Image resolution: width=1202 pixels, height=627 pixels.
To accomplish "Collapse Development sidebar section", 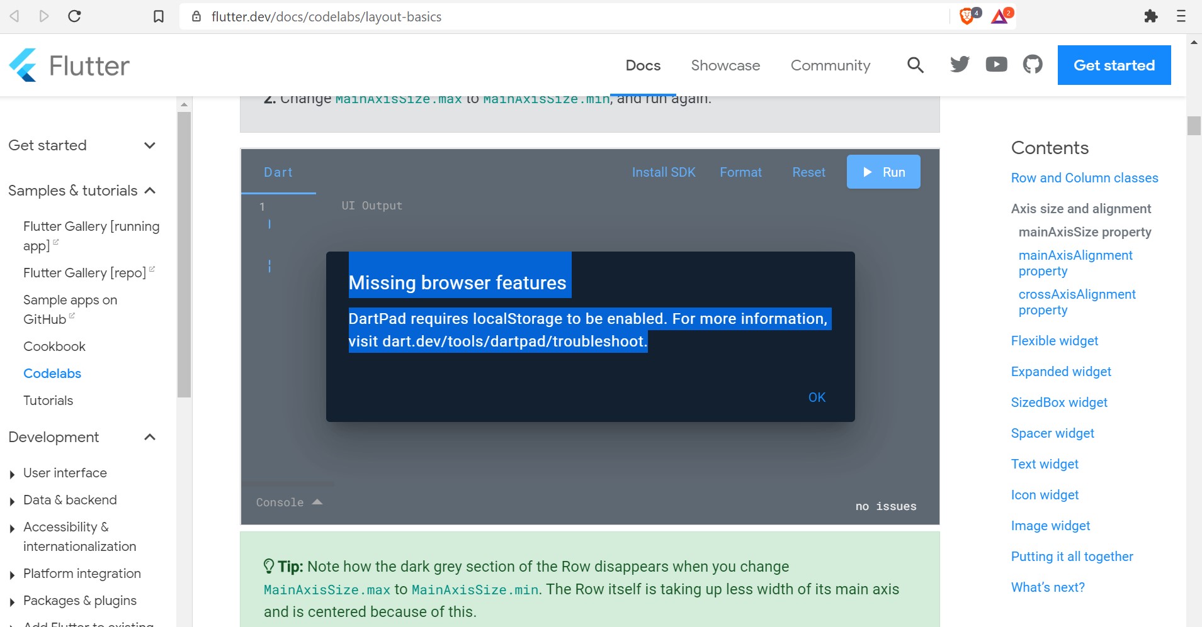I will (150, 437).
